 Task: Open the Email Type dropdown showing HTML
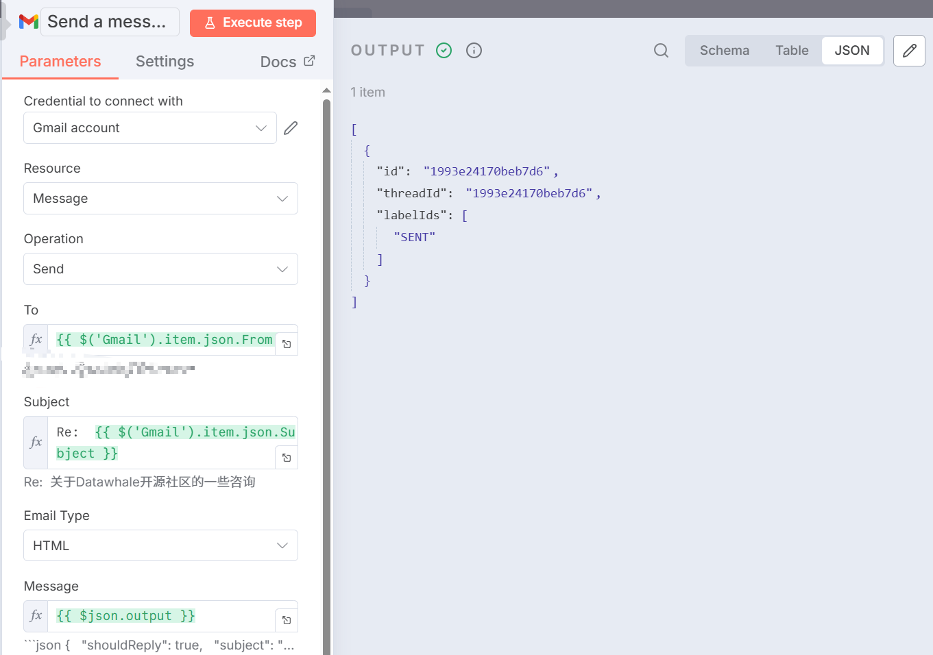tap(160, 546)
